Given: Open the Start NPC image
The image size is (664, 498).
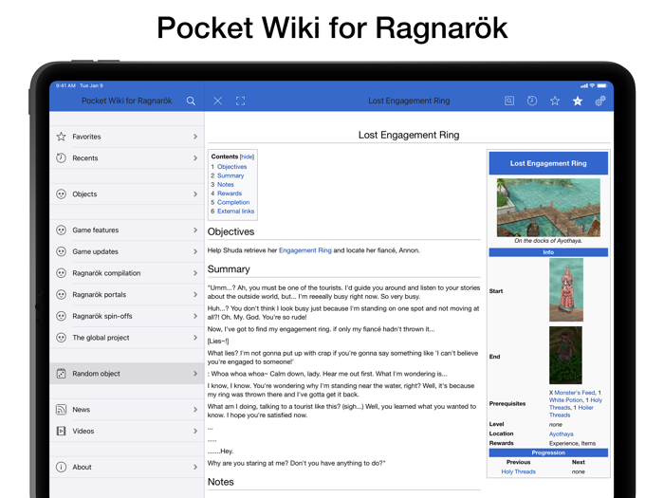Looking at the screenshot, I should tap(566, 290).
